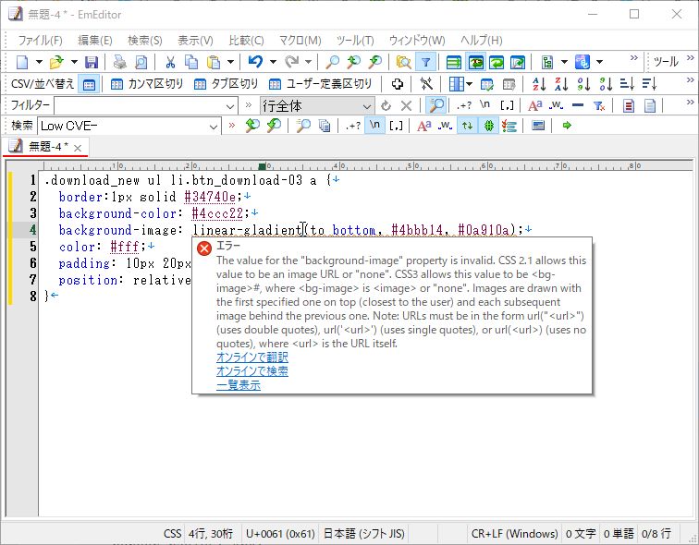Image resolution: width=699 pixels, height=545 pixels.
Task: Click the カンマ区切り button
Action: (147, 84)
